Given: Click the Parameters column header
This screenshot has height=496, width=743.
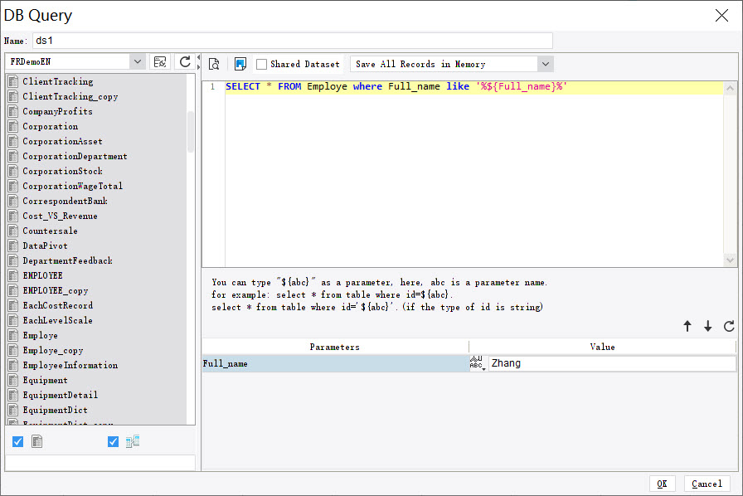Looking at the screenshot, I should [x=335, y=347].
